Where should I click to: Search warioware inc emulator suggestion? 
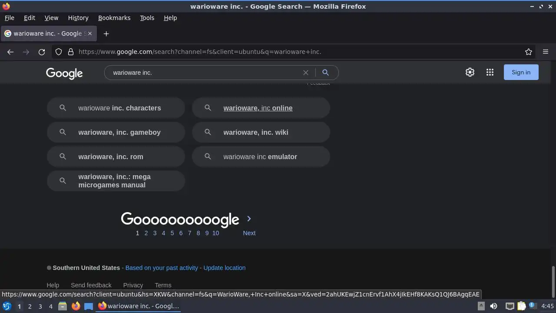(x=261, y=156)
